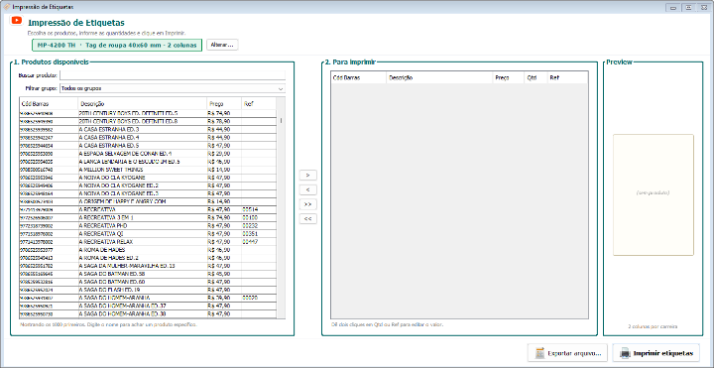The width and height of the screenshot is (714, 368).
Task: Click the 2 colunas por carreira note
Action: tap(653, 326)
